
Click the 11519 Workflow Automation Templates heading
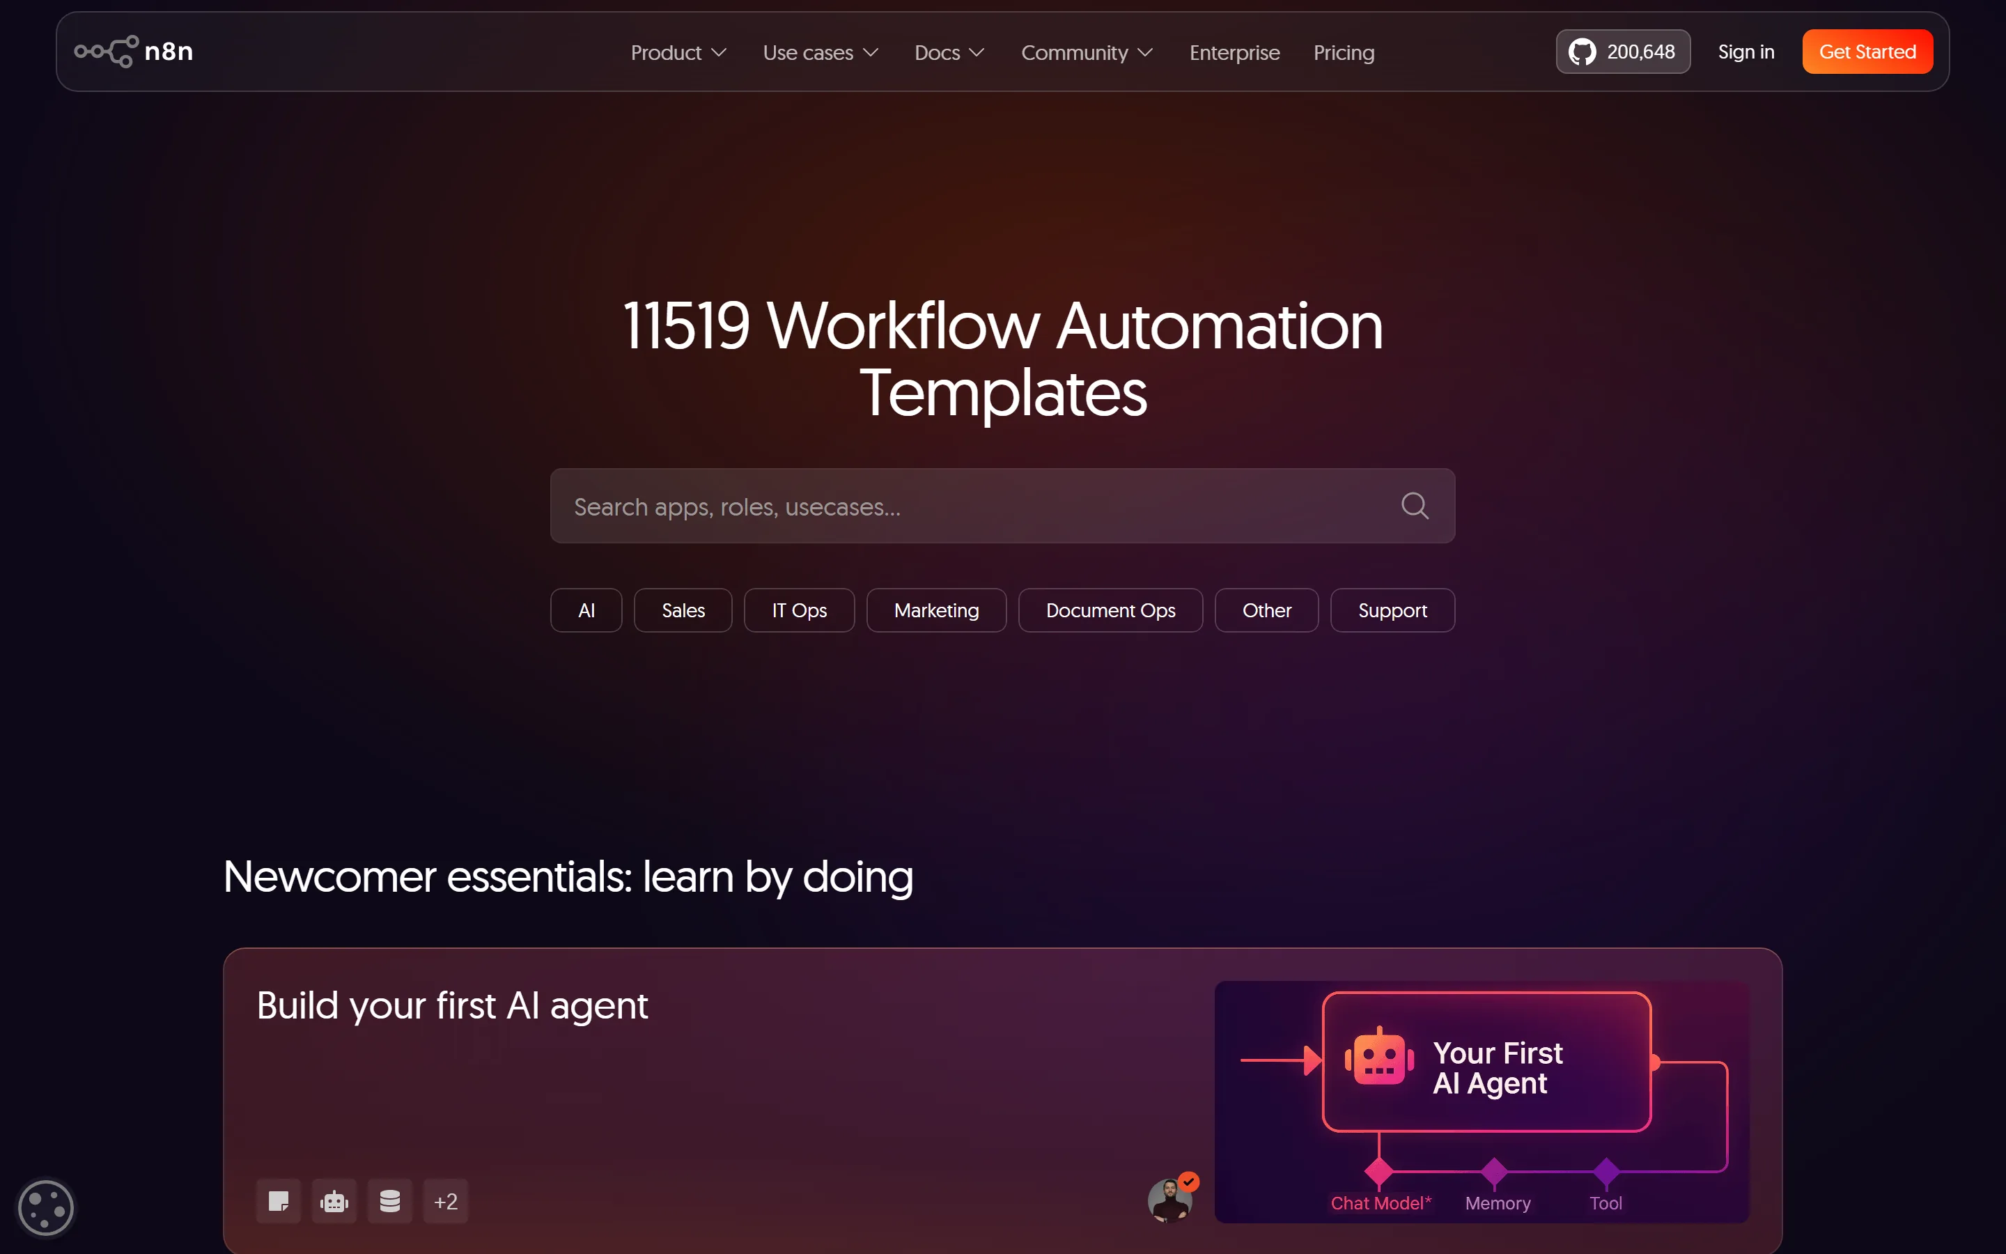pyautogui.click(x=1002, y=358)
